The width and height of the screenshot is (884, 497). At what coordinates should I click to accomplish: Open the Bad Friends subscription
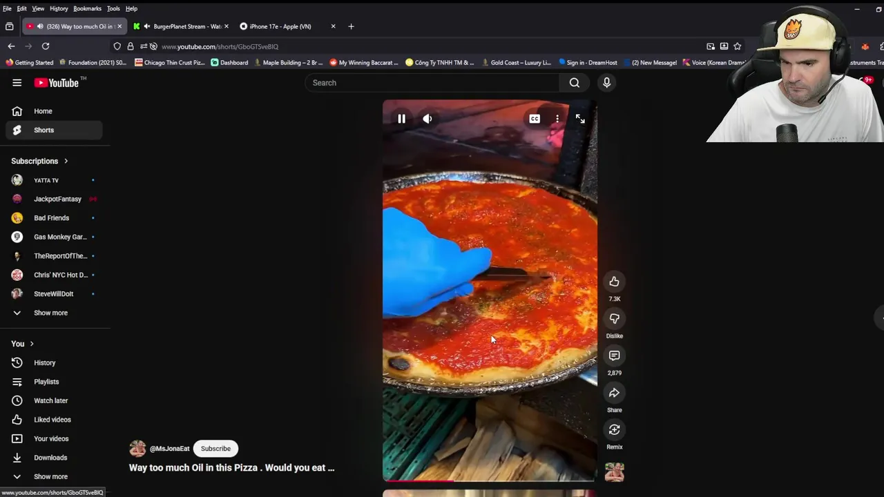[54, 218]
